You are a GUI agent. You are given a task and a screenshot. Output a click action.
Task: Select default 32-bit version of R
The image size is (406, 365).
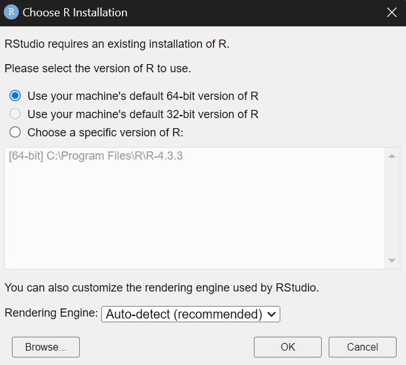point(15,114)
